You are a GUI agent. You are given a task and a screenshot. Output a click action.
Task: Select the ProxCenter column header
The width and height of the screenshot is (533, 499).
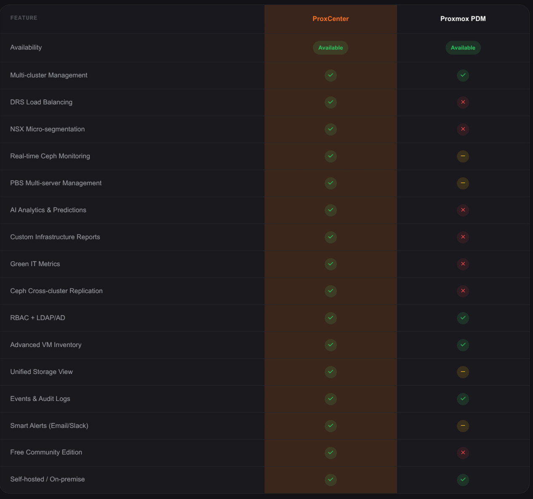coord(330,19)
